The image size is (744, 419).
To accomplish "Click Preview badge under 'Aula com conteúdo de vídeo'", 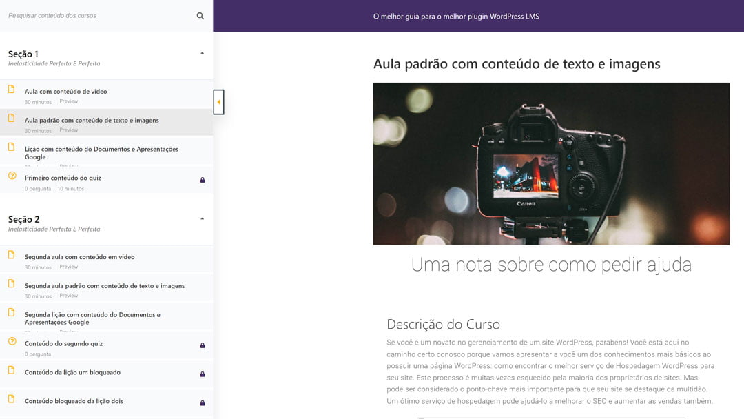I will pyautogui.click(x=69, y=101).
